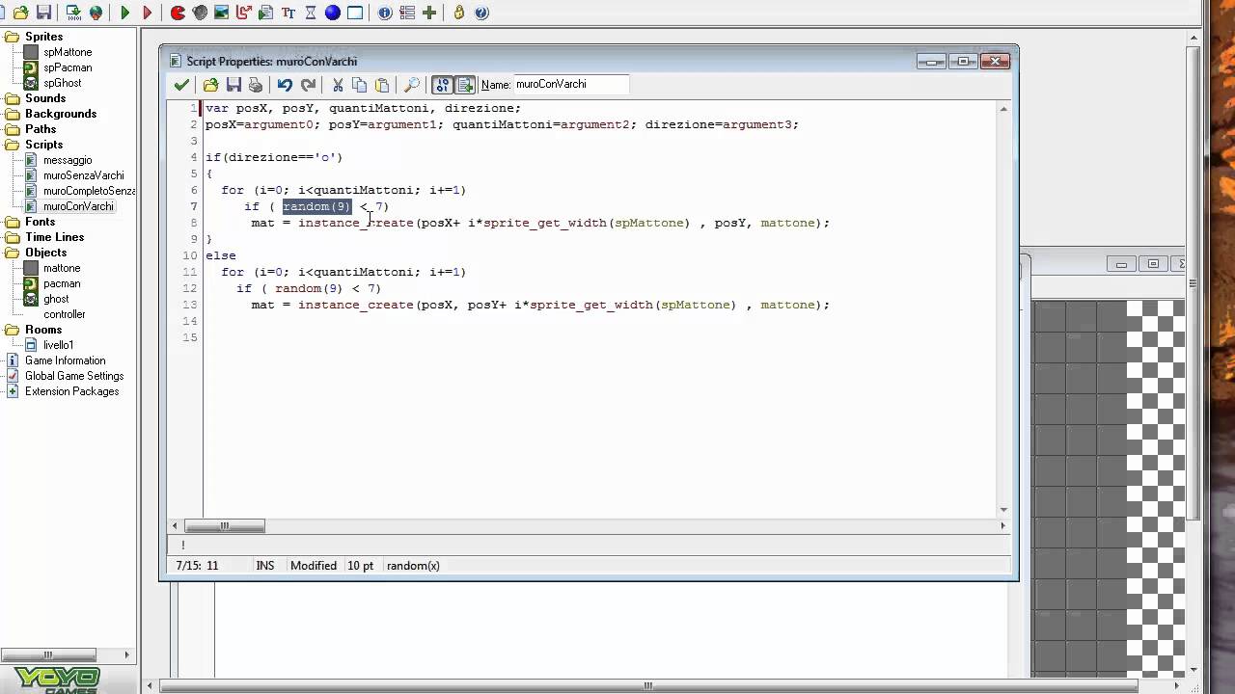This screenshot has height=694, width=1235.
Task: Click the highlighted random(9) text on line 7
Action: [x=316, y=206]
